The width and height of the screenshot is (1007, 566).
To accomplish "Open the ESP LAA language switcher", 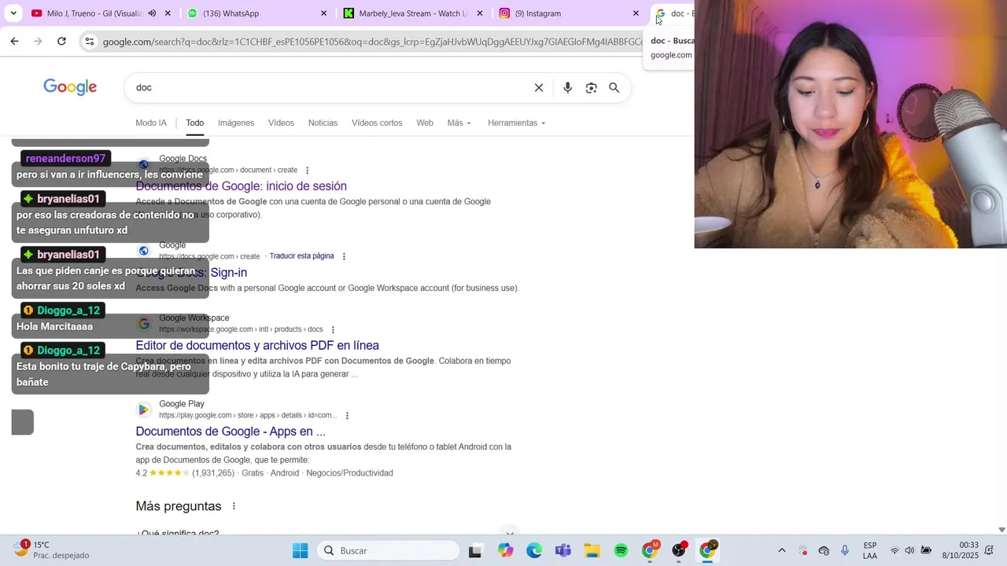I will (x=870, y=550).
